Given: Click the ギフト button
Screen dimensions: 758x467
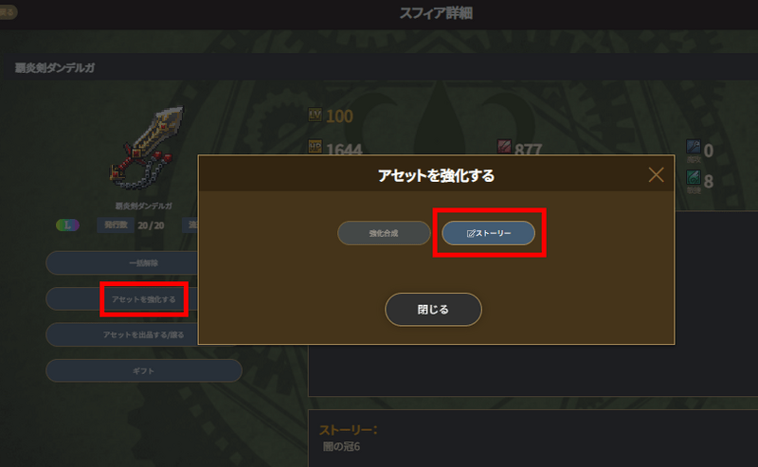Looking at the screenshot, I should [x=144, y=370].
